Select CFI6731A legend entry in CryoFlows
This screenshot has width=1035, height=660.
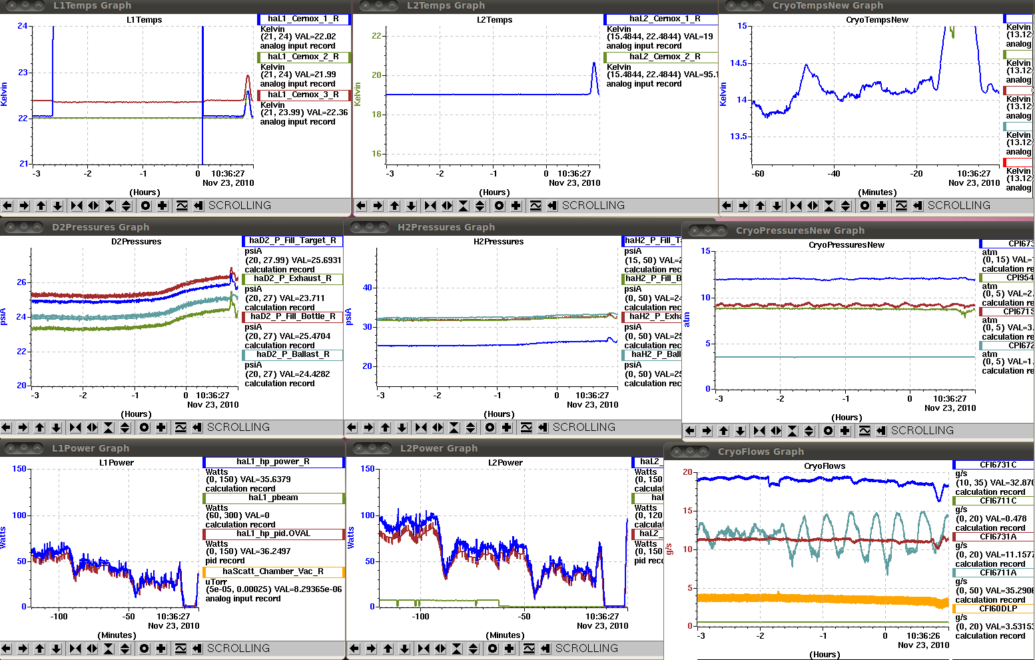(x=994, y=537)
